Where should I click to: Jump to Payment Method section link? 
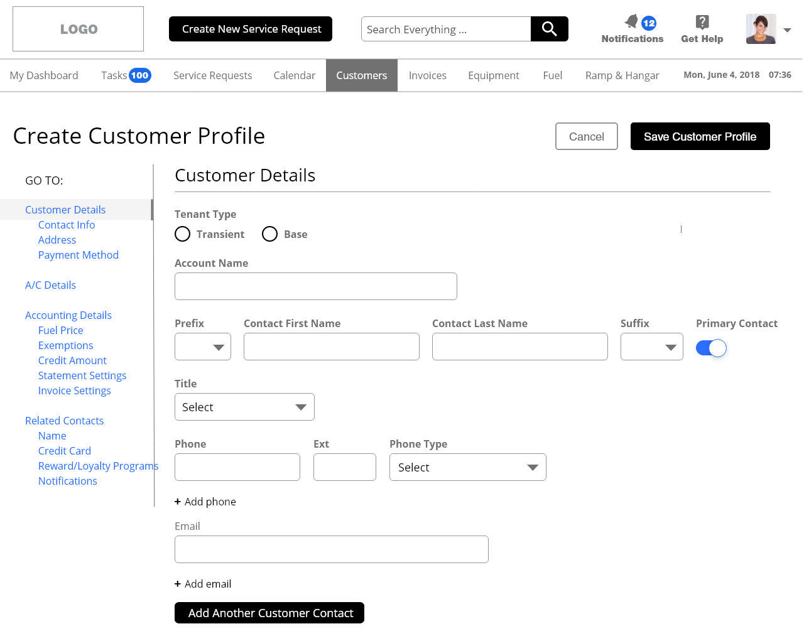pyautogui.click(x=78, y=255)
